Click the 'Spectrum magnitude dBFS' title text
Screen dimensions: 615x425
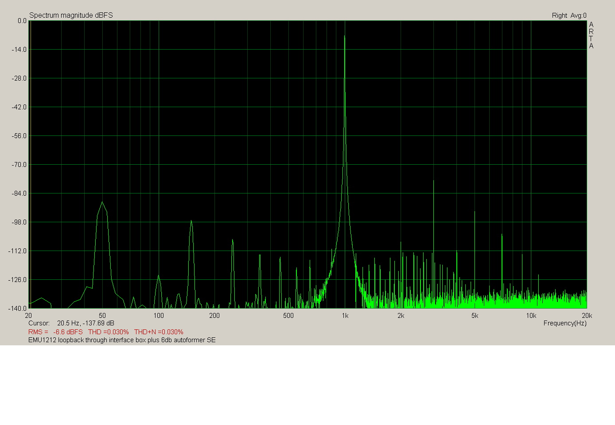(x=71, y=15)
